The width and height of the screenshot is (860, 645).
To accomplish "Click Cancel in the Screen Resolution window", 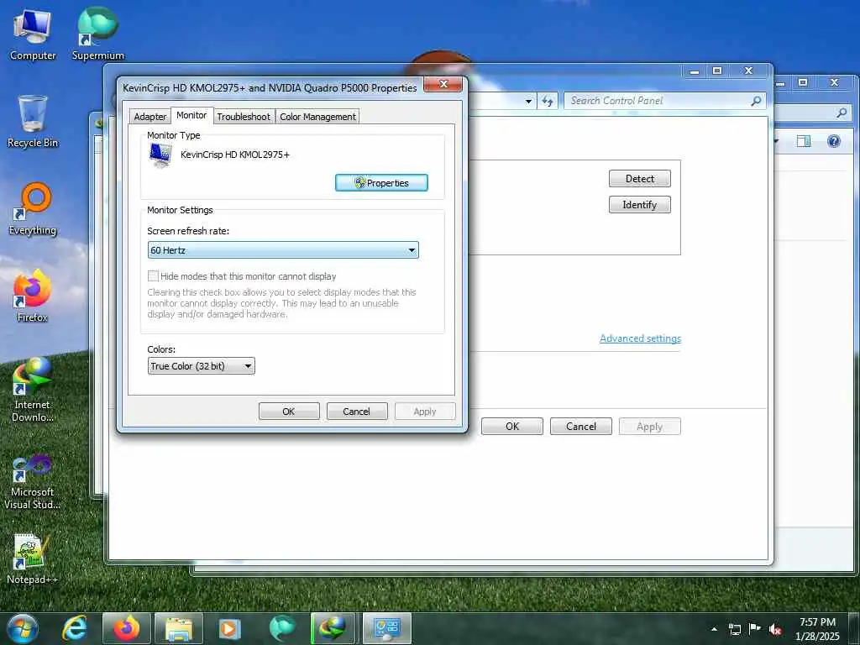I will point(581,426).
